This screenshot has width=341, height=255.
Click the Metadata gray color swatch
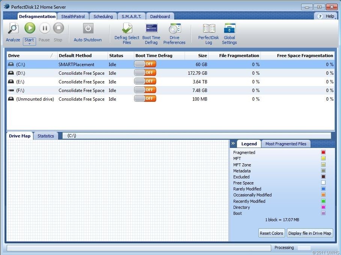coord(323,171)
